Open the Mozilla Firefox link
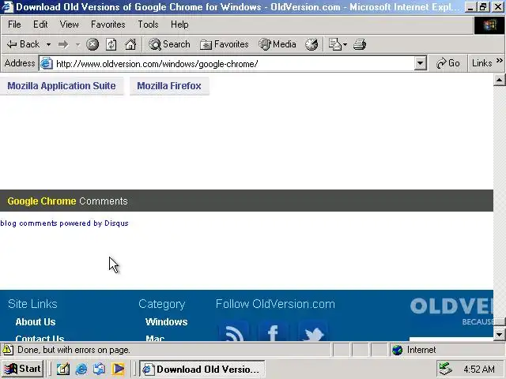The width and height of the screenshot is (506, 379). (169, 86)
